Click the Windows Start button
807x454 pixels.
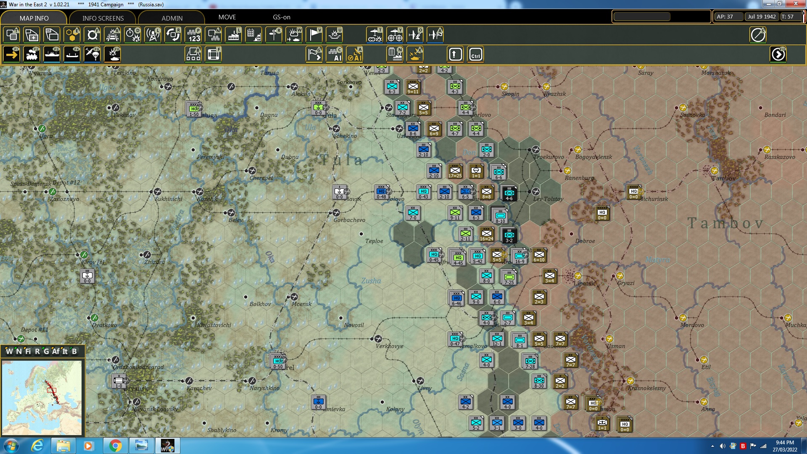click(11, 446)
